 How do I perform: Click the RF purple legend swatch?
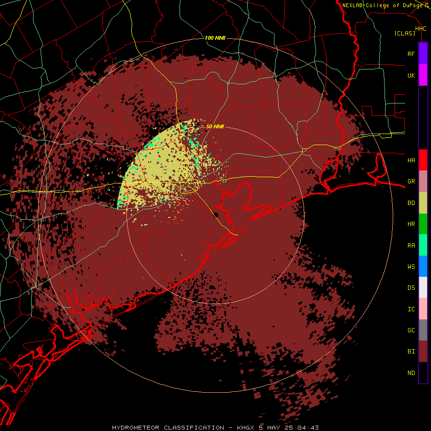(423, 54)
